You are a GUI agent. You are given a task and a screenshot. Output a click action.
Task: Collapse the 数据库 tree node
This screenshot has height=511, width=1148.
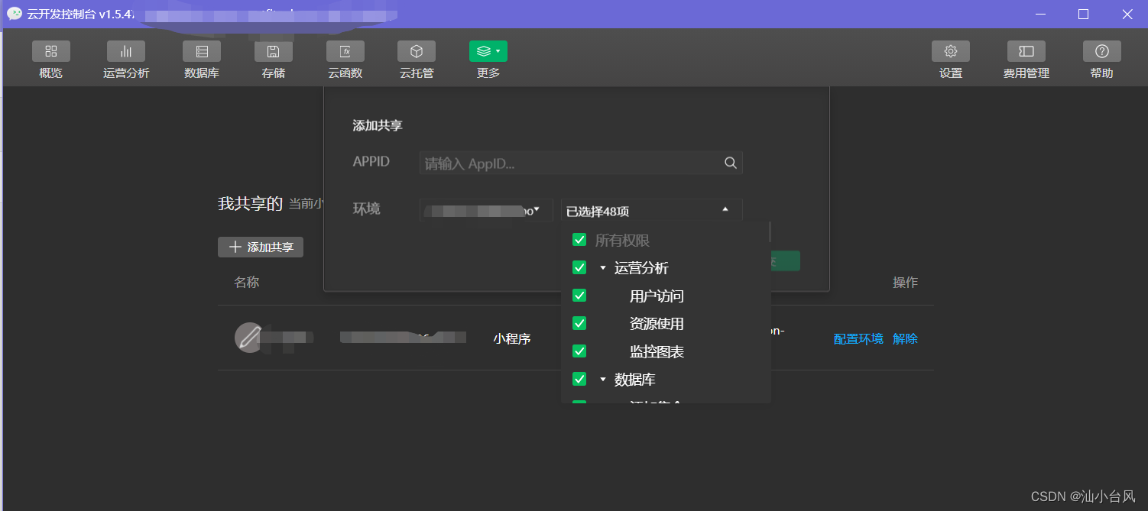[603, 380]
